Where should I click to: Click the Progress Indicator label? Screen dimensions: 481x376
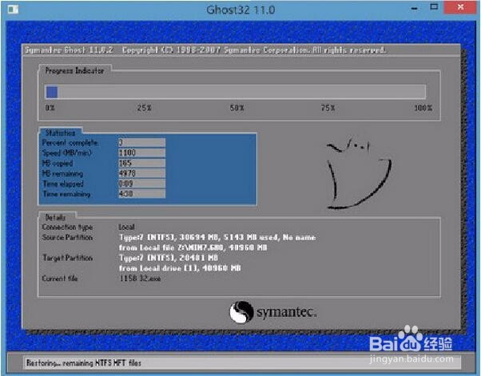coord(74,71)
